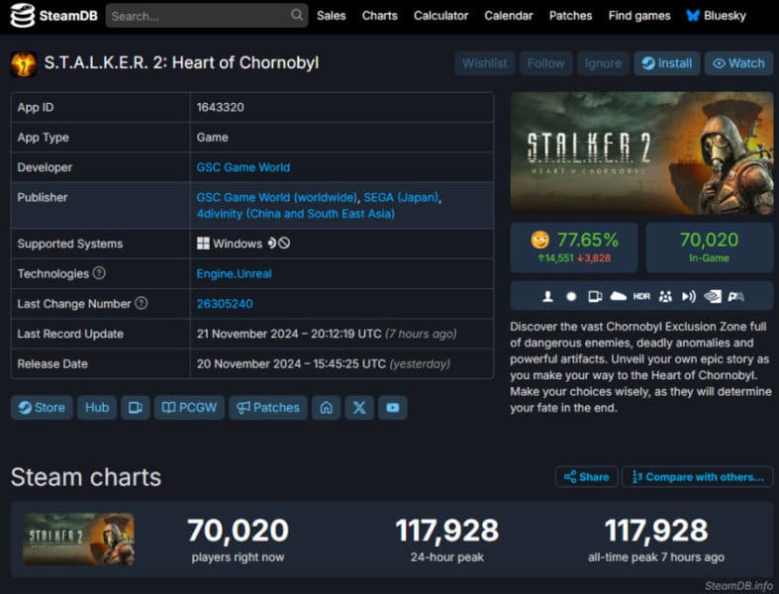Click the 70,020 In-Game counter box
Screen dimensions: 779x594
[709, 247]
